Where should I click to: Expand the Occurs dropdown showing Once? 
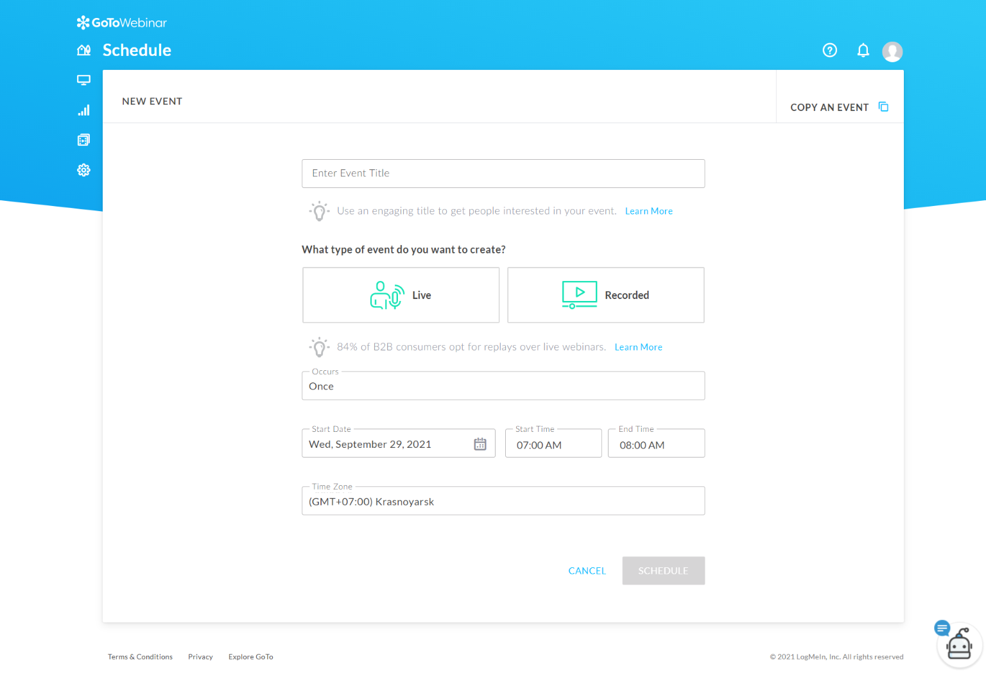503,386
